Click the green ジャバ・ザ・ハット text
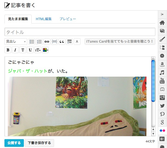The image size is (167, 148). pyautogui.click(x=28, y=71)
